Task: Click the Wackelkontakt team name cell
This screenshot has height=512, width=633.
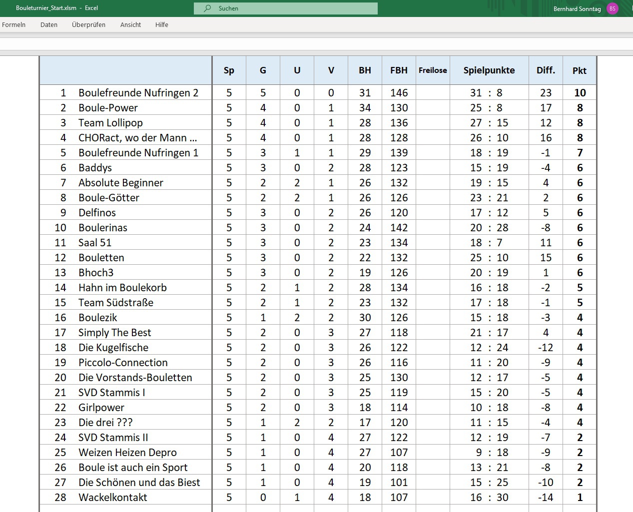Action: click(x=113, y=498)
